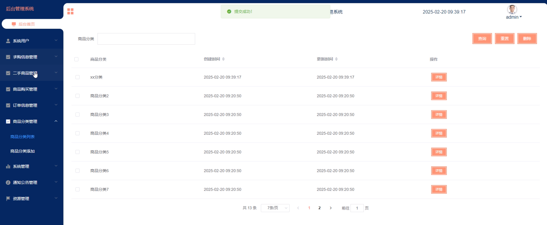Open 详情 for xx分类 row

tap(439, 77)
